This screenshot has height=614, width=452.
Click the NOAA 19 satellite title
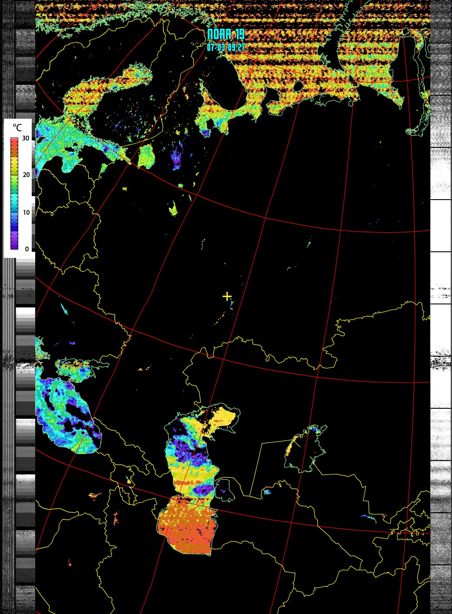[226, 34]
